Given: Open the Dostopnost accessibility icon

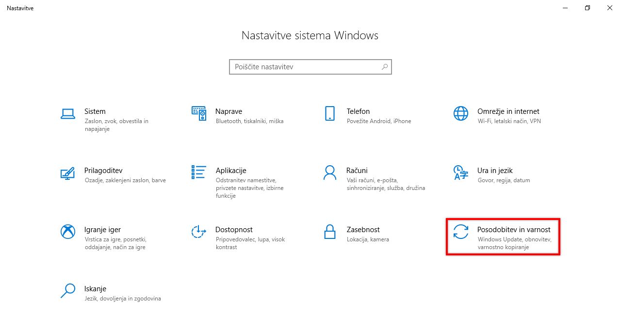Looking at the screenshot, I should tap(199, 232).
